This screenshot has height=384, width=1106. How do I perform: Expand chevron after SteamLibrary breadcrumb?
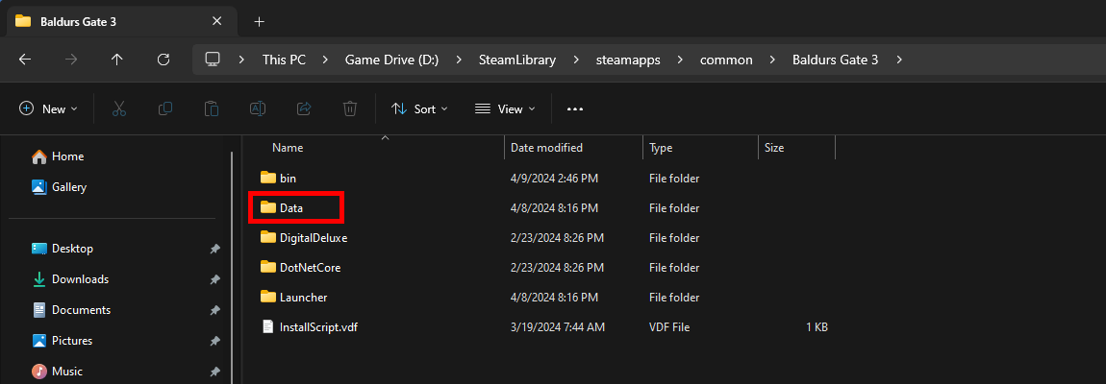pos(575,60)
